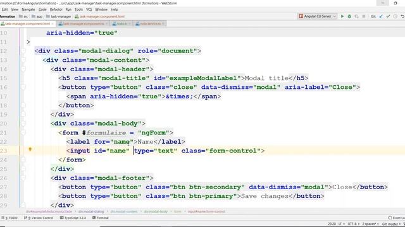Open the TypeScript 3.2.4 tool window
The width and height of the screenshot is (405, 227).
point(73,218)
